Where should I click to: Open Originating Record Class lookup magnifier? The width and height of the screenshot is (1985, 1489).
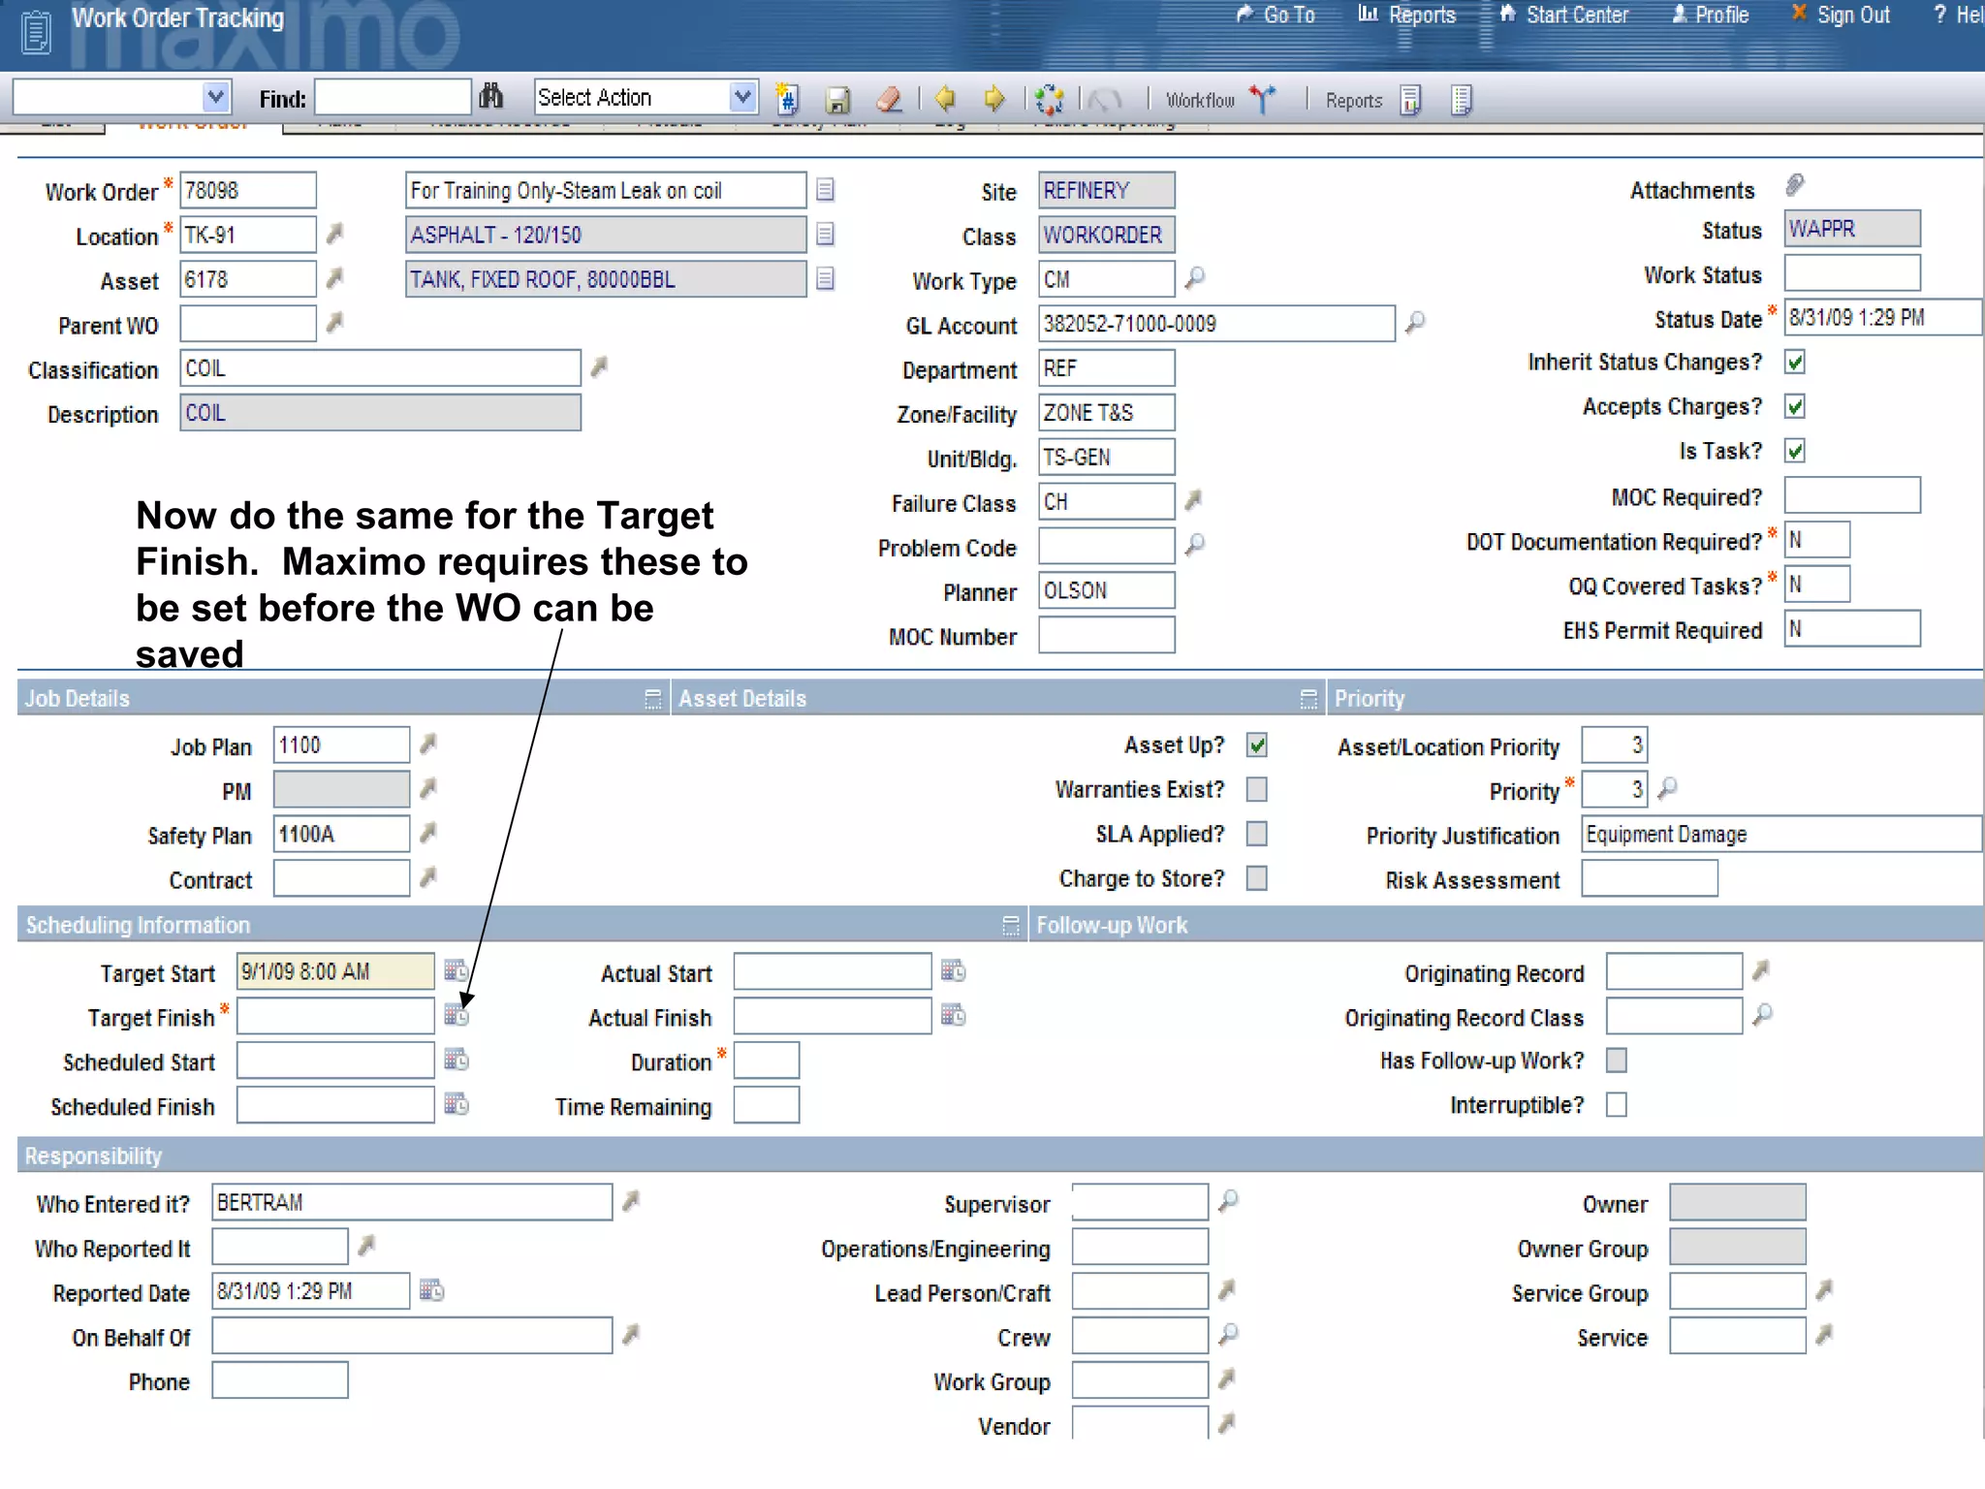pyautogui.click(x=1763, y=1014)
